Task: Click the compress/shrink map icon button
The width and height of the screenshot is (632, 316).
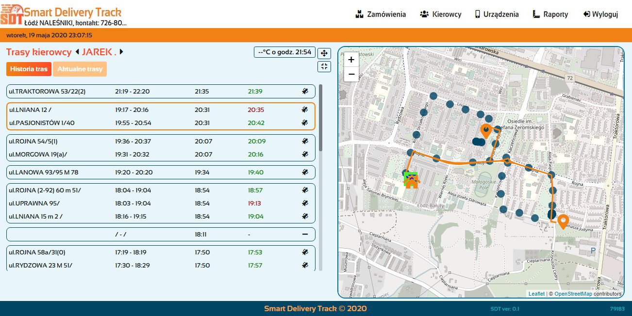Action: coord(324,66)
